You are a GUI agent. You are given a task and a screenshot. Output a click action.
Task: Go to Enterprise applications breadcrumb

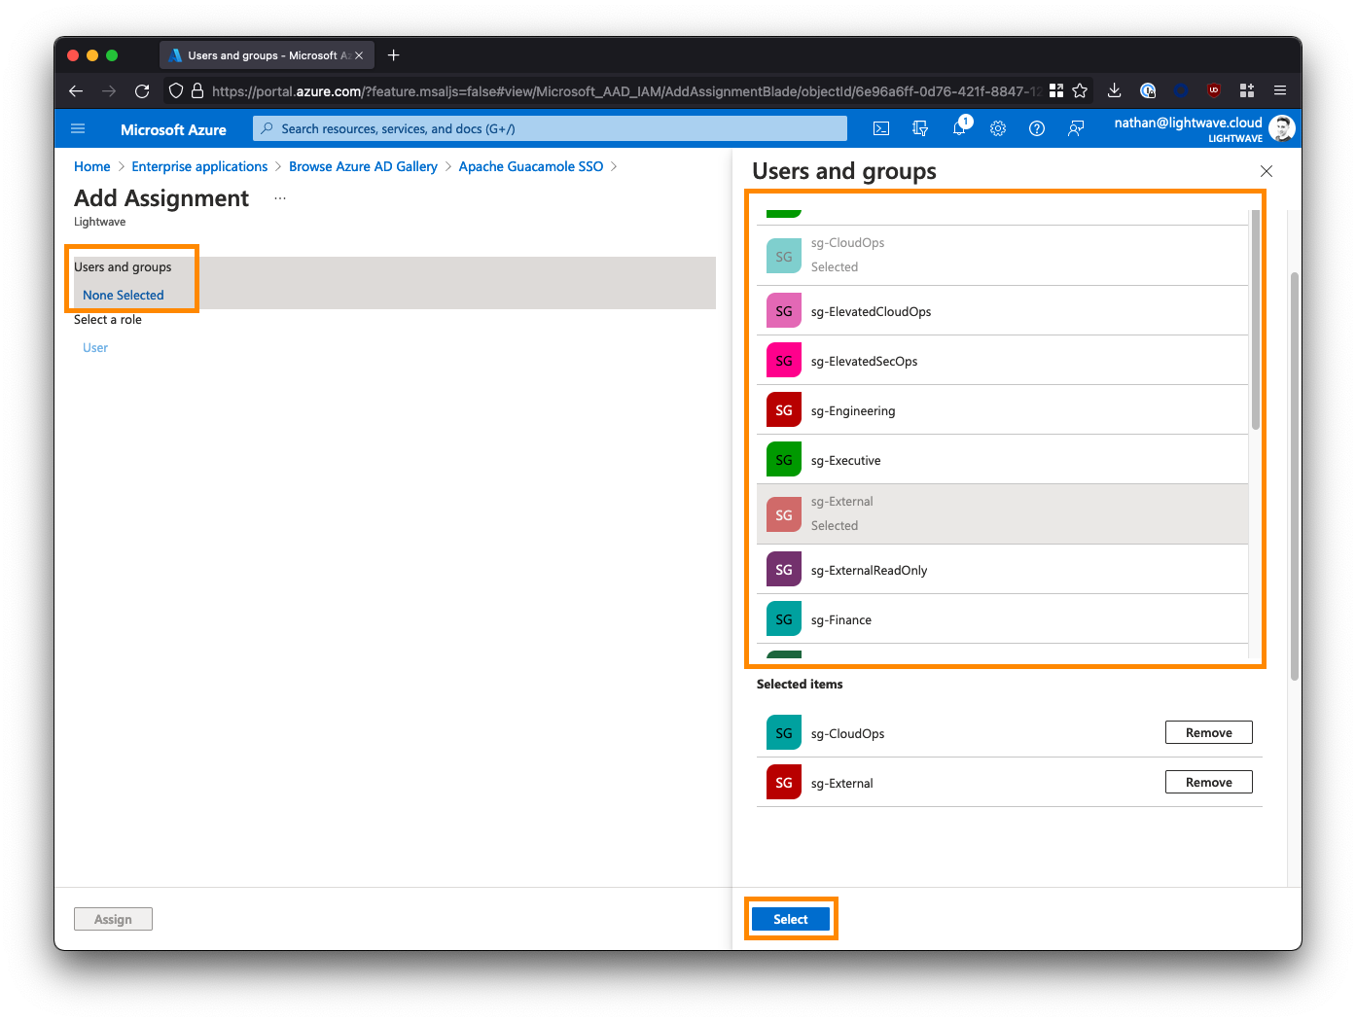tap(199, 166)
